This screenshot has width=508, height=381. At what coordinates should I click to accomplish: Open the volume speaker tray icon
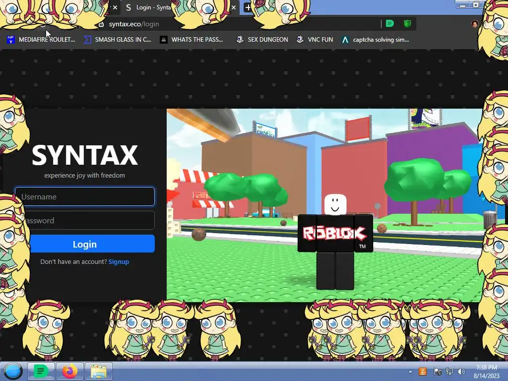[x=461, y=372]
